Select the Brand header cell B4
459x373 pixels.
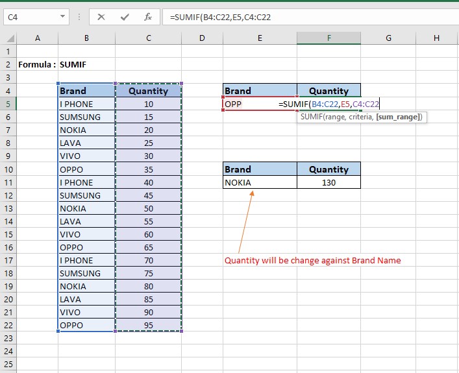(x=86, y=91)
